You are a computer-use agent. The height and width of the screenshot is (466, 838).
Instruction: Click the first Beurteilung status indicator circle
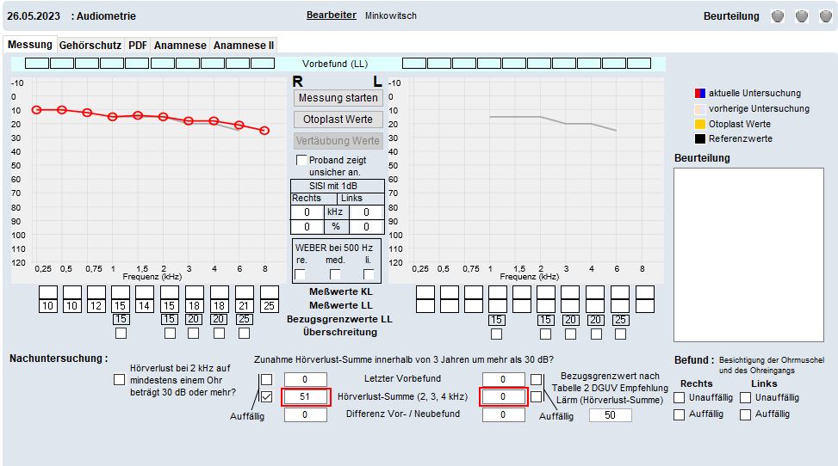tap(777, 16)
